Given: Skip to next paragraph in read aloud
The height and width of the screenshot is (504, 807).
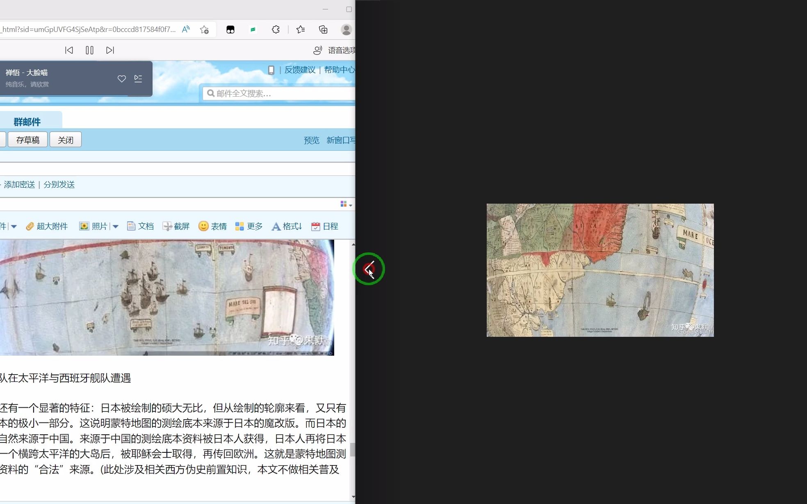Looking at the screenshot, I should pos(110,50).
